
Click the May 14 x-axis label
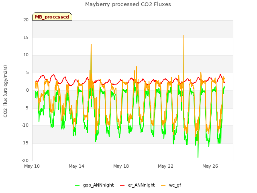pyautogui.click(x=76, y=166)
